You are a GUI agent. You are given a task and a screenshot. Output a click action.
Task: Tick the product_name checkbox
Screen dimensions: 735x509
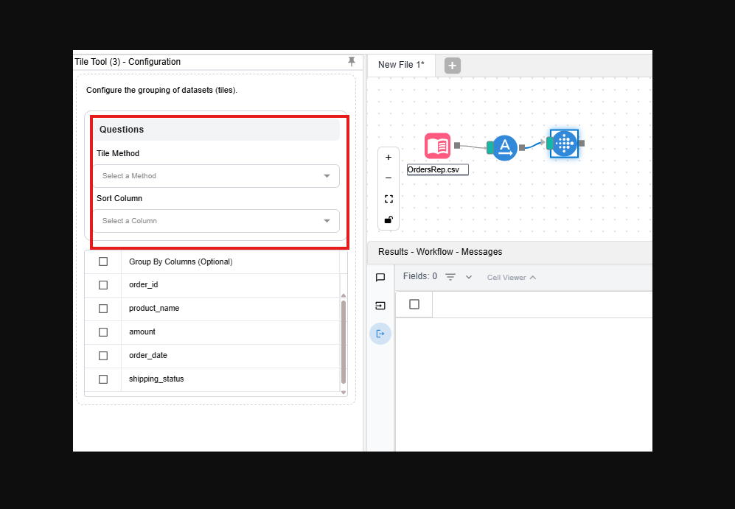[x=103, y=309]
